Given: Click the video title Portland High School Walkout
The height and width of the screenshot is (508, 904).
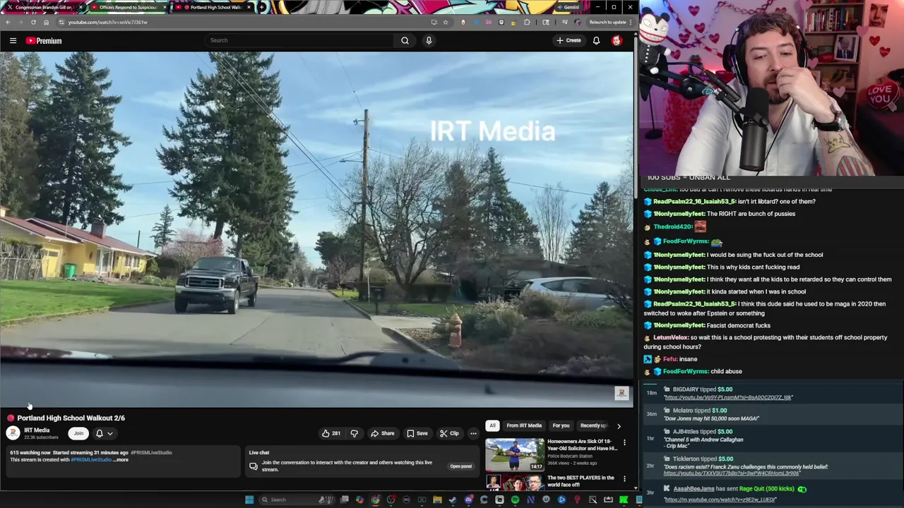Looking at the screenshot, I should coord(71,418).
